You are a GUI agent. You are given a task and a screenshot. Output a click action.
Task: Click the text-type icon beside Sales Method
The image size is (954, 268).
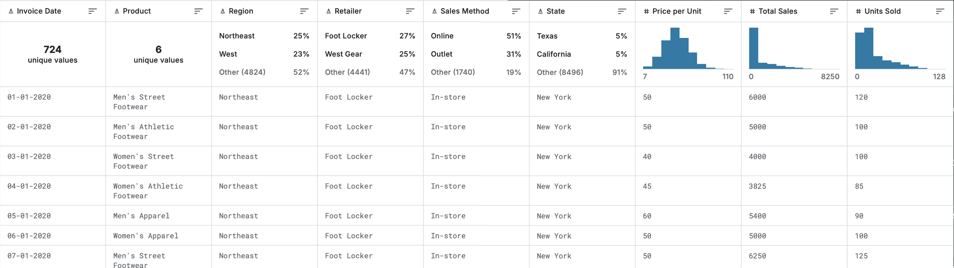(434, 11)
